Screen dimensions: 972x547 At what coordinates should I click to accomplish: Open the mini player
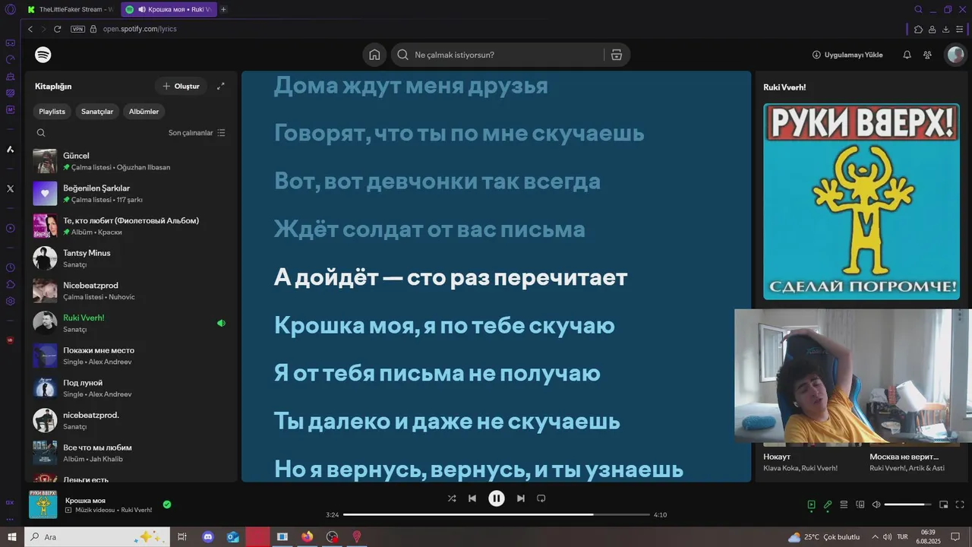944,504
